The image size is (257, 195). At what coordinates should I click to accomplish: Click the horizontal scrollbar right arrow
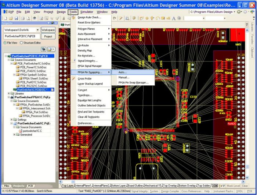coord(243,182)
